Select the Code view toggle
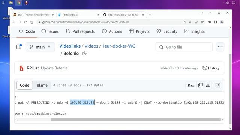This screenshot has width=240, height=135. coord(24,85)
